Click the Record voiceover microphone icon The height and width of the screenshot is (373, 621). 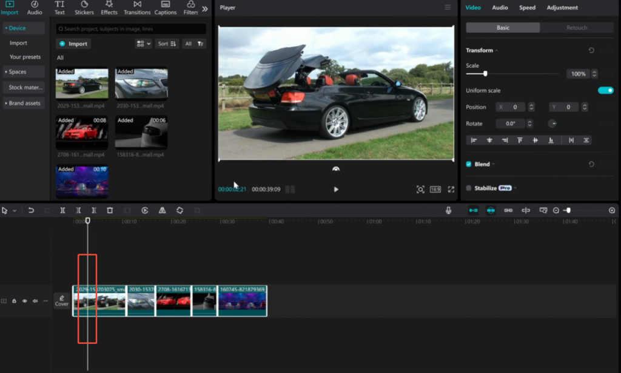pyautogui.click(x=447, y=210)
